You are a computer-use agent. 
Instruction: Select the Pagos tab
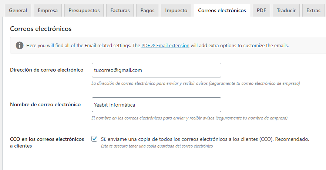coord(147,10)
